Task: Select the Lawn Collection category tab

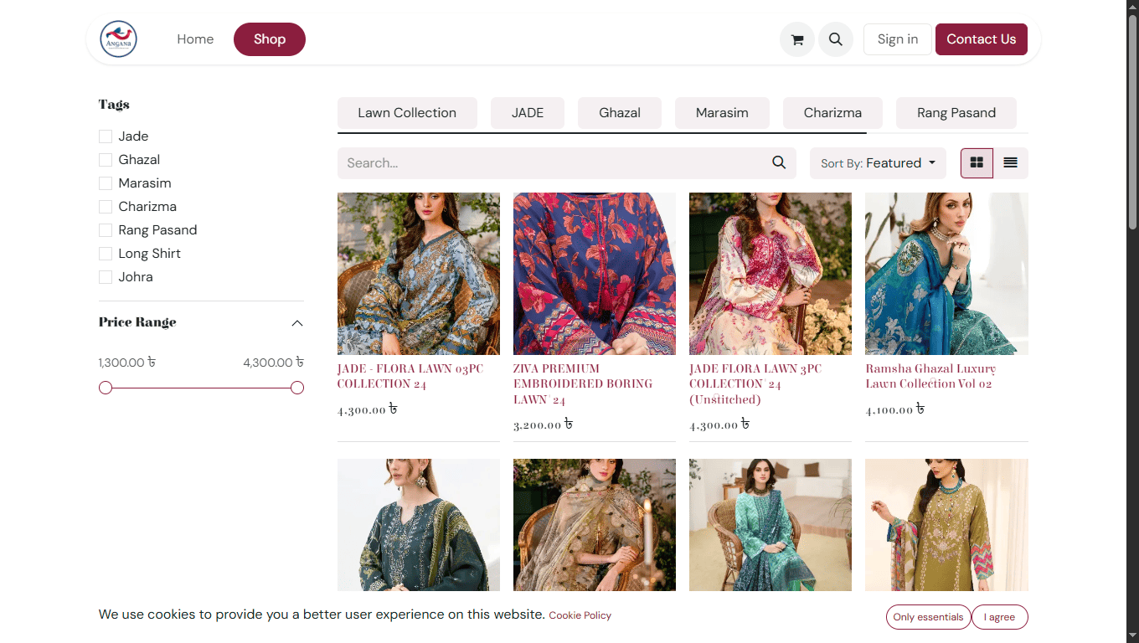Action: pos(407,113)
